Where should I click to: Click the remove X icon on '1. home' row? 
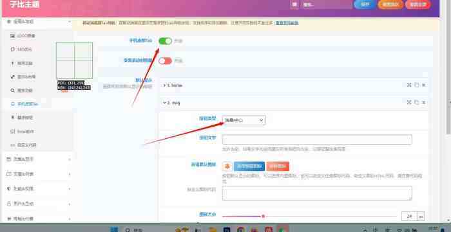pyautogui.click(x=423, y=85)
